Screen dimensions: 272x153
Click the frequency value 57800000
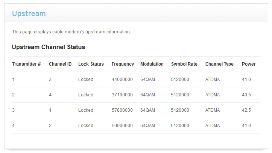(x=122, y=110)
